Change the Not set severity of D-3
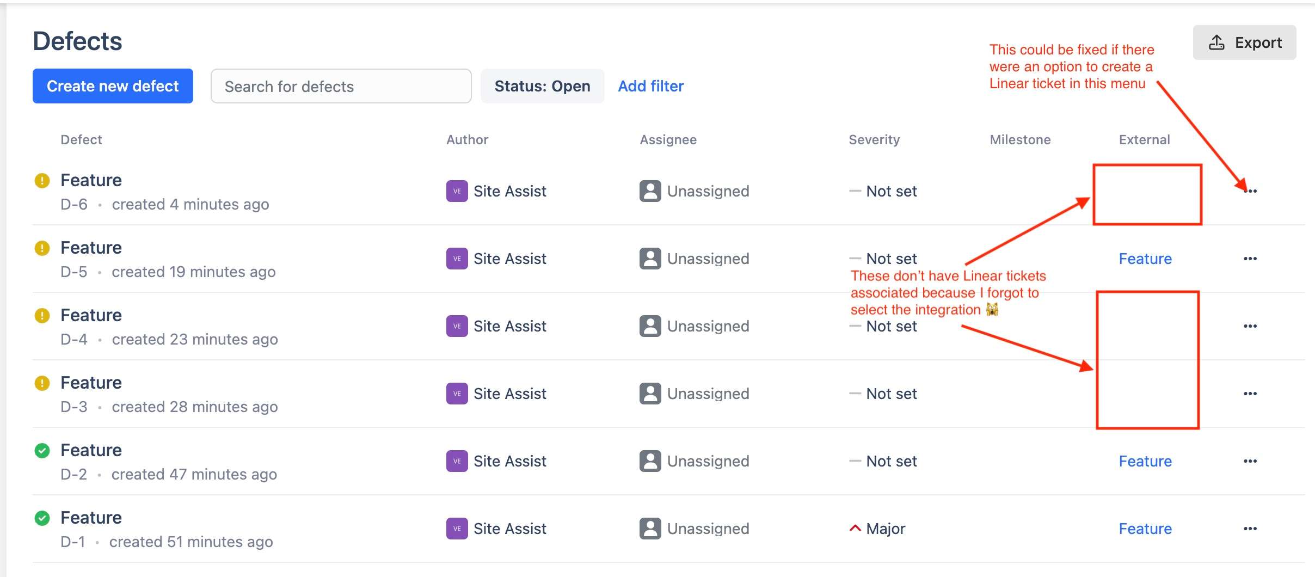Screen dimensions: 1315x577 pyautogui.click(x=883, y=394)
